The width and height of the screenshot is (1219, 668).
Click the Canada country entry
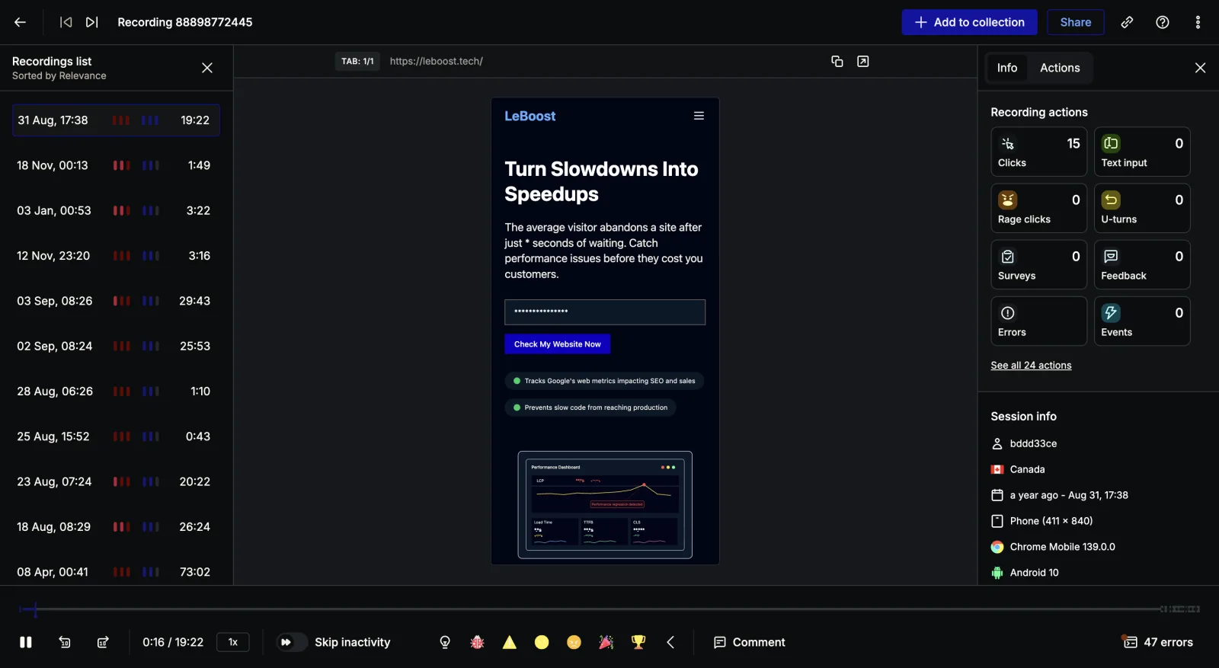1027,469
